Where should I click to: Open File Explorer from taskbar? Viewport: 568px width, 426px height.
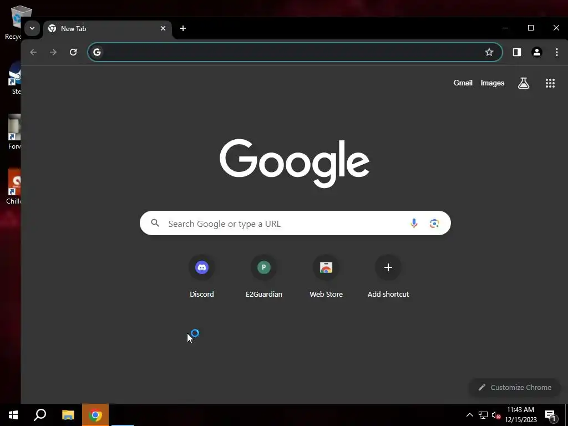pos(68,415)
